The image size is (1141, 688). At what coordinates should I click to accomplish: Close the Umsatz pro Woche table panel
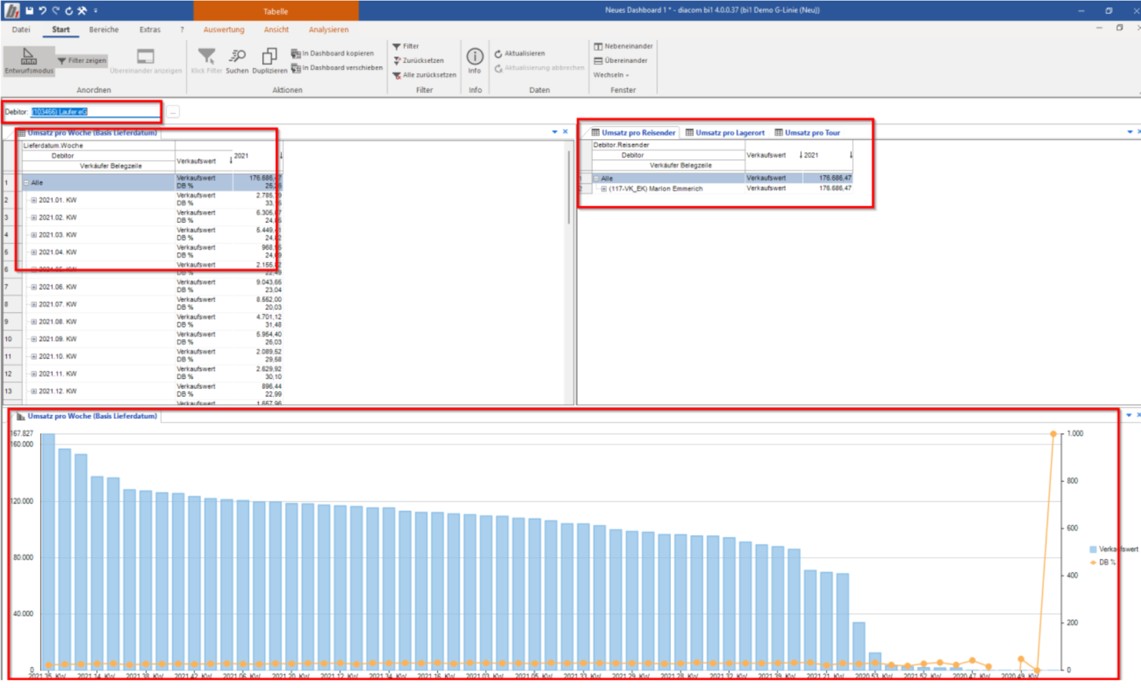(565, 132)
